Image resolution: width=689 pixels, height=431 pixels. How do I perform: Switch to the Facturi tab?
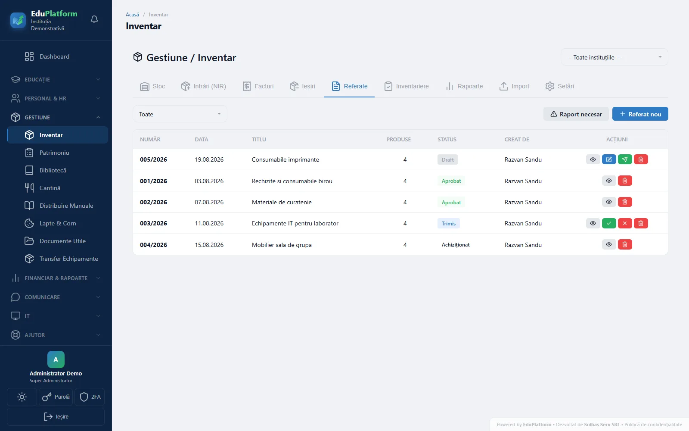[x=258, y=86]
